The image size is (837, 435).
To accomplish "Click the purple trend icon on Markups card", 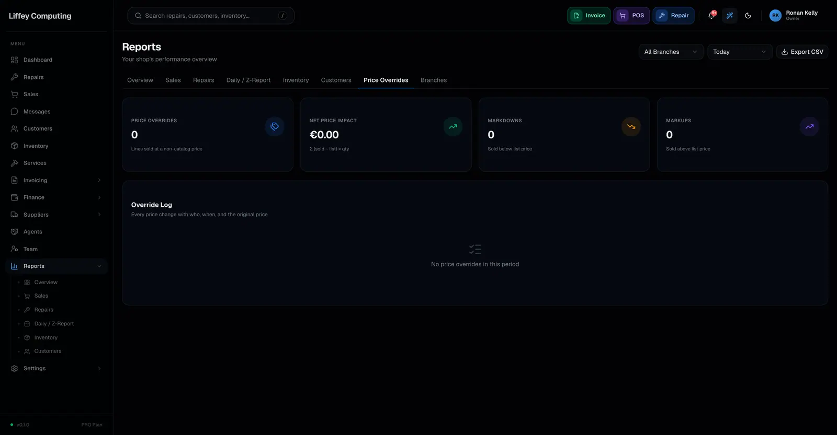I will [x=809, y=126].
